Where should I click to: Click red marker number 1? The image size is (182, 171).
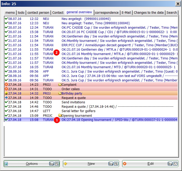coord(57,120)
